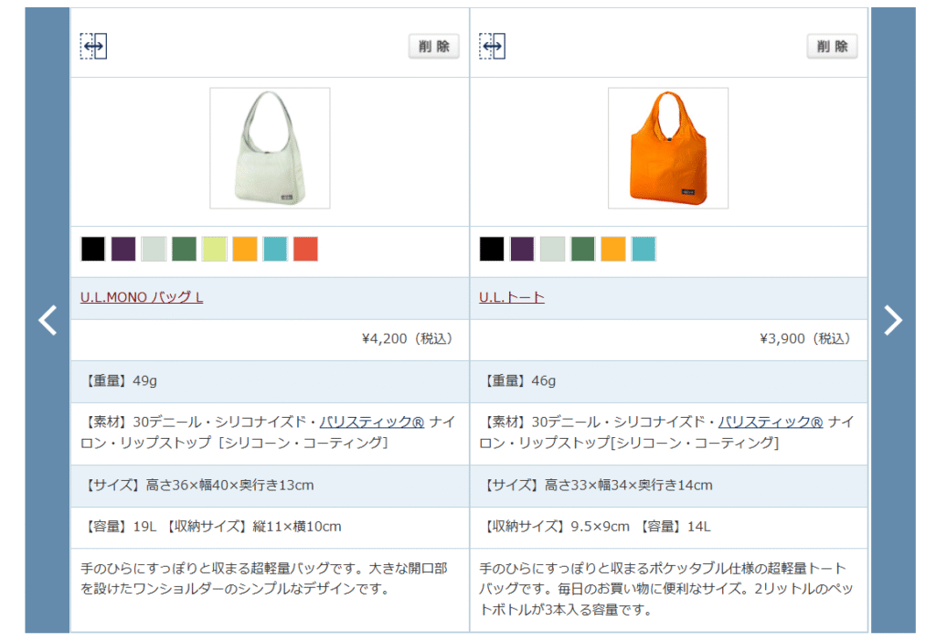Image resolution: width=936 pixels, height=642 pixels.
Task: Select orange swatch for U.L.トート
Action: 613,249
